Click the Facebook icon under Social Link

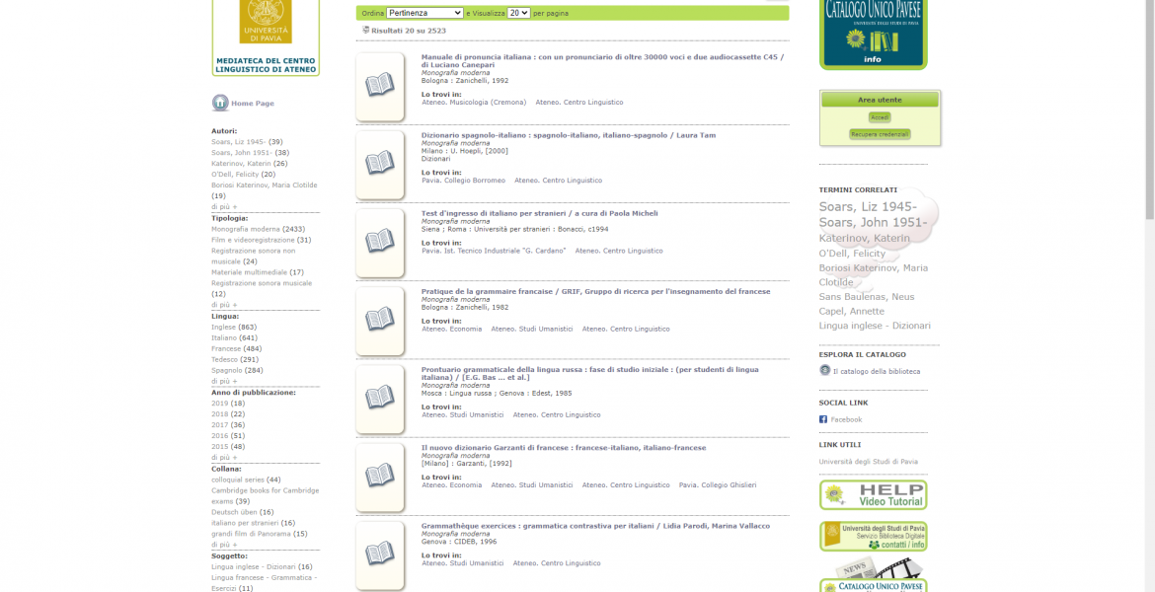pos(823,419)
